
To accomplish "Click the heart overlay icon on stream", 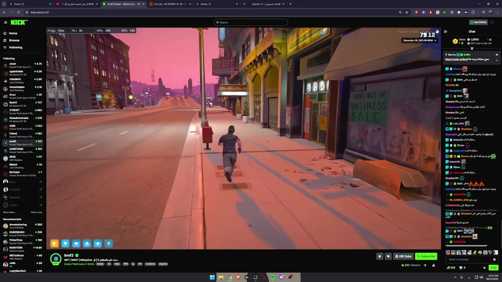I will [x=65, y=244].
